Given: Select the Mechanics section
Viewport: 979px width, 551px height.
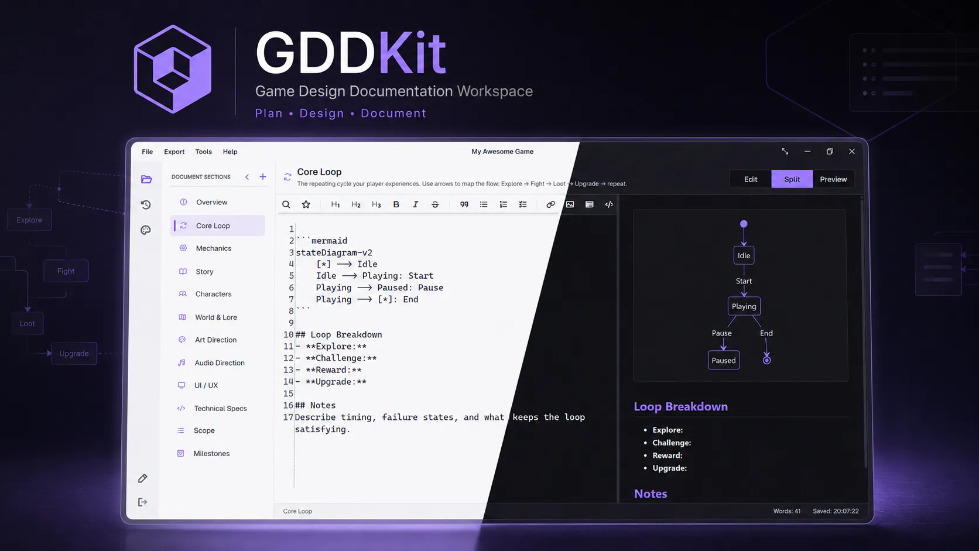Looking at the screenshot, I should (217, 248).
